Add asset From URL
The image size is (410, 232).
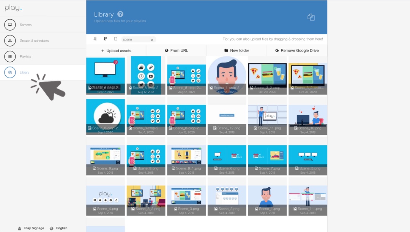pyautogui.click(x=177, y=51)
